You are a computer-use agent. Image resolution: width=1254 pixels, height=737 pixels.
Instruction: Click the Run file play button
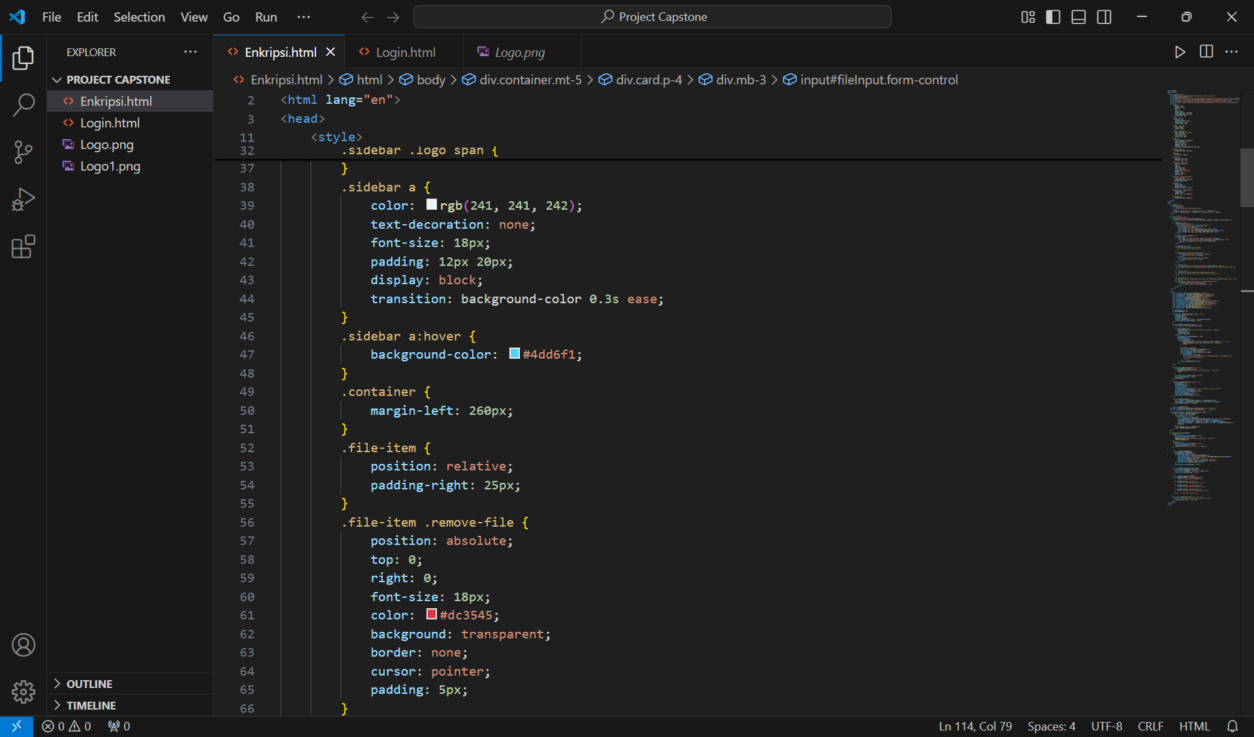coord(1180,52)
